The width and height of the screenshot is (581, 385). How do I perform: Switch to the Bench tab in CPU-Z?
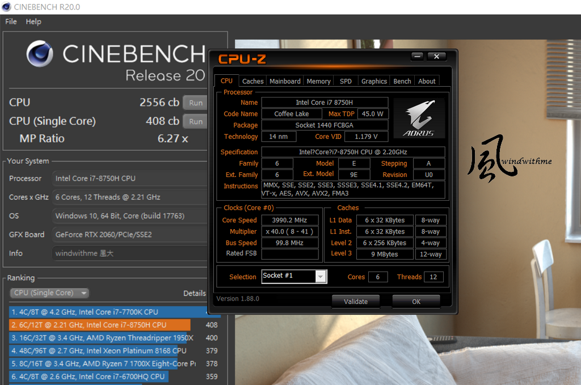[402, 81]
